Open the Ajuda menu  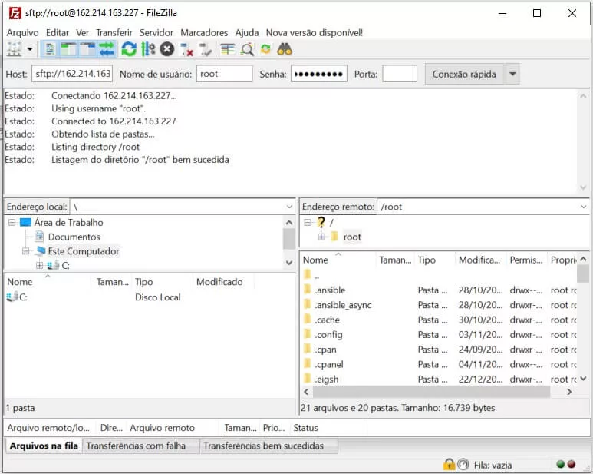tap(247, 33)
